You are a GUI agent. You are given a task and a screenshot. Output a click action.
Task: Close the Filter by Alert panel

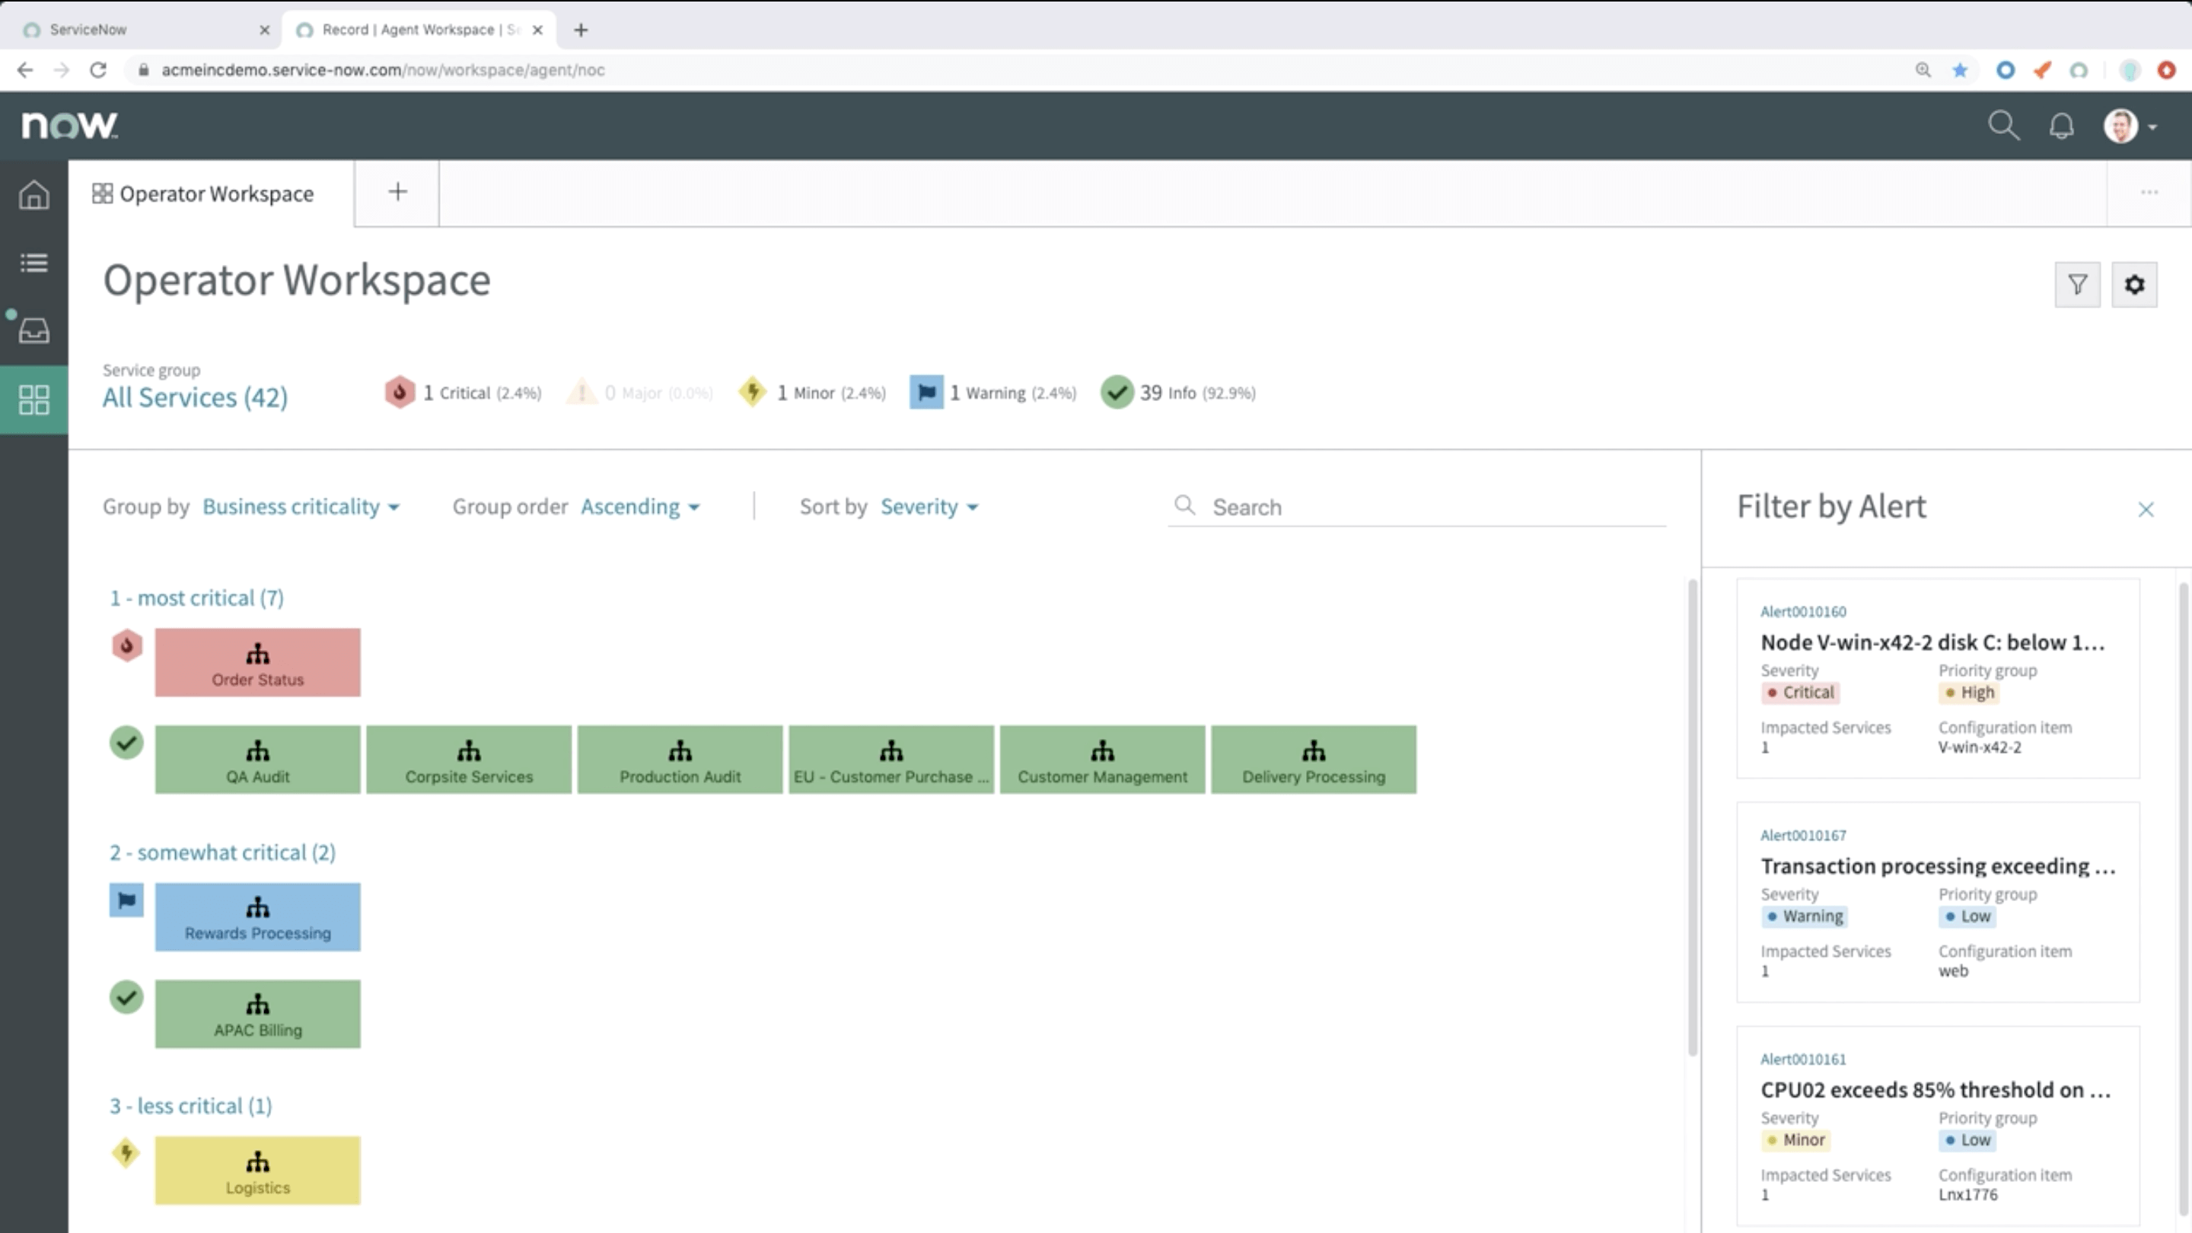[x=2146, y=509]
